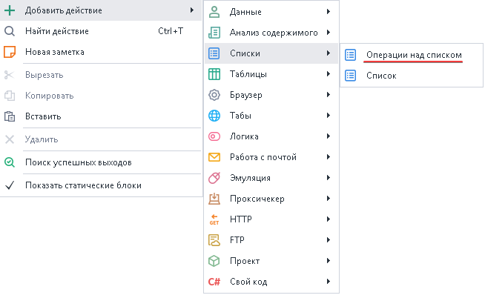The height and width of the screenshot is (298, 485).
Task: Expand the Проект submenu arrow
Action: click(x=328, y=261)
